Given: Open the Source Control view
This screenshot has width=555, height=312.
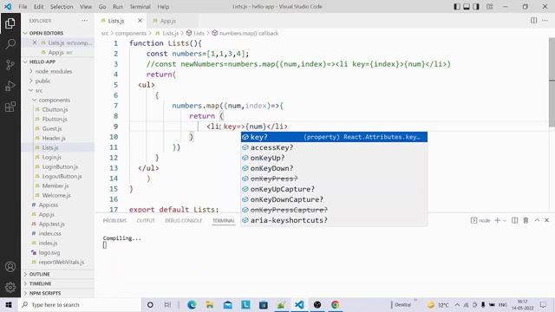Looking at the screenshot, I should pos(10,65).
